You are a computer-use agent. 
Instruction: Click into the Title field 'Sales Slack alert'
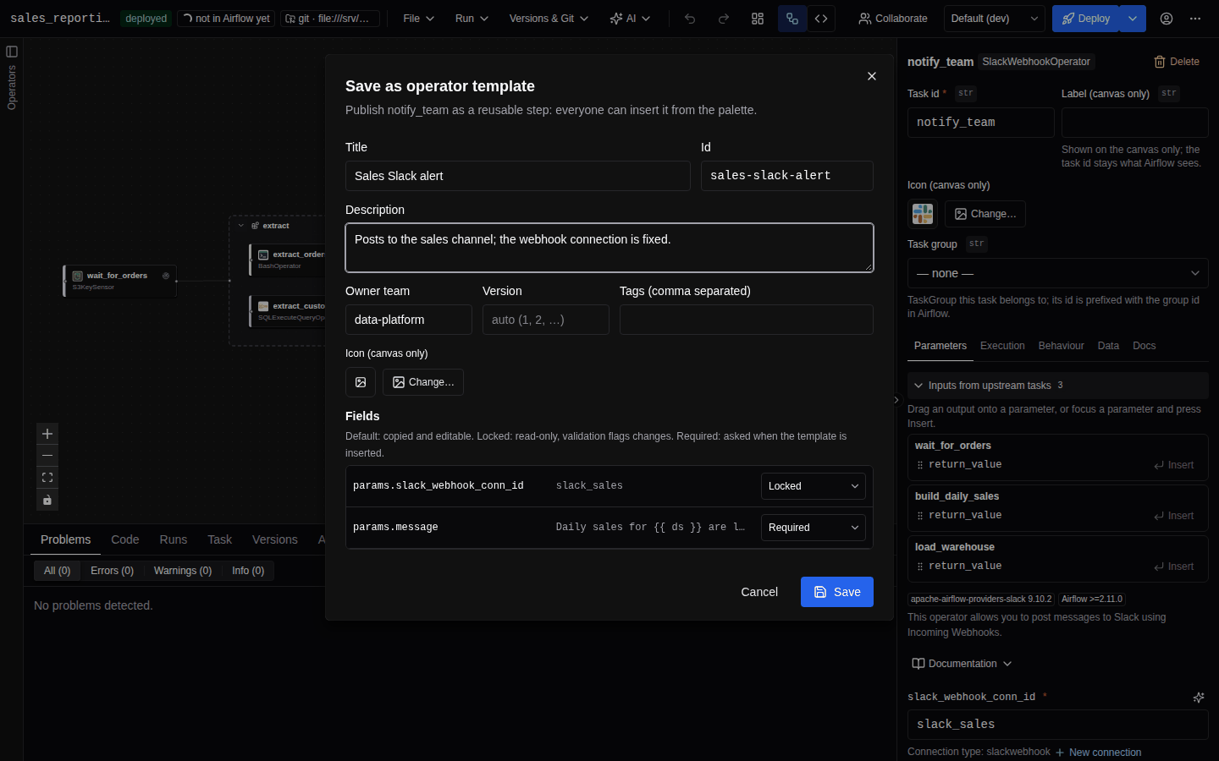pyautogui.click(x=518, y=176)
